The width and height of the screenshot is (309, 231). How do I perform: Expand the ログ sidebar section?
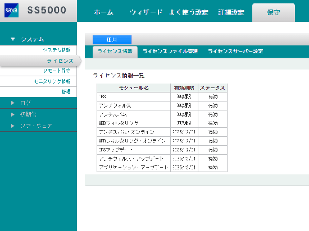pos(38,103)
